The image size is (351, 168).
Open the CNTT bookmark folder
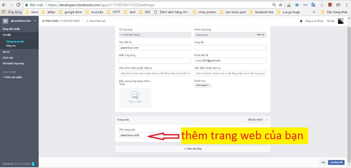click(114, 12)
